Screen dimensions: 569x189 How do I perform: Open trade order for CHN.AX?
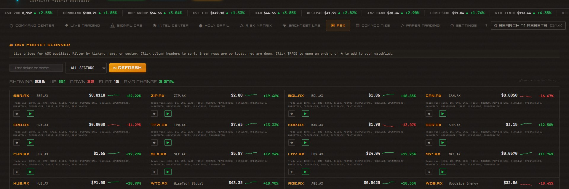[x=30, y=172]
